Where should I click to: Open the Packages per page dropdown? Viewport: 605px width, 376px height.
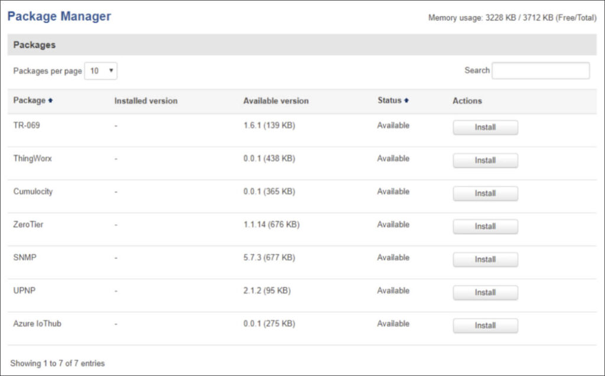pyautogui.click(x=102, y=70)
